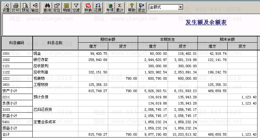Click the 输出 (Export) toolbar icon
This screenshot has width=260, height=140.
pos(35,7)
